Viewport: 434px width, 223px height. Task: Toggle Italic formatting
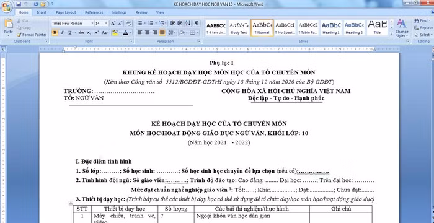click(x=62, y=33)
